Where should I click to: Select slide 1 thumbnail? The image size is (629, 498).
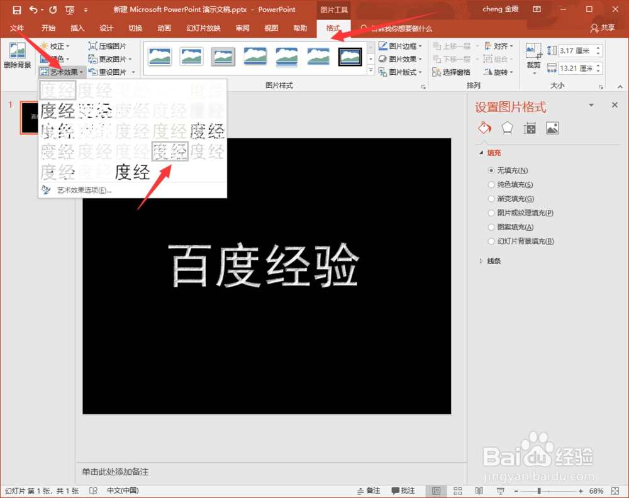click(x=30, y=118)
